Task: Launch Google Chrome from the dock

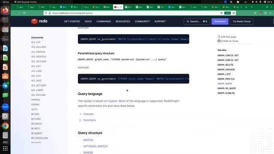Action: (x=5, y=126)
